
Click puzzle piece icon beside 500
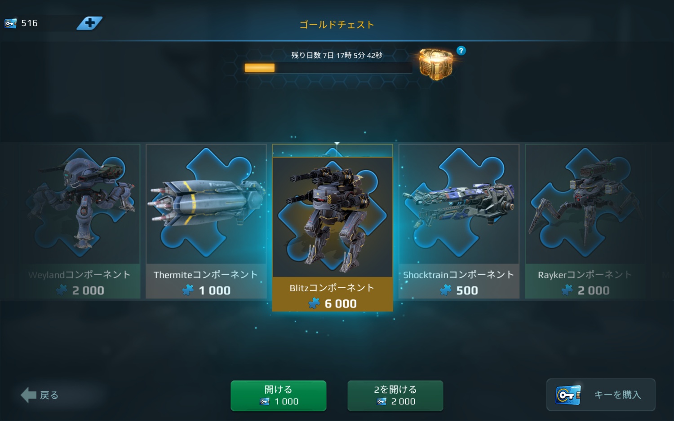tap(446, 290)
